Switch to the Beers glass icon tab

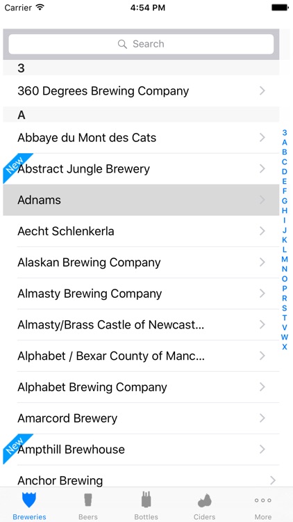tap(88, 500)
